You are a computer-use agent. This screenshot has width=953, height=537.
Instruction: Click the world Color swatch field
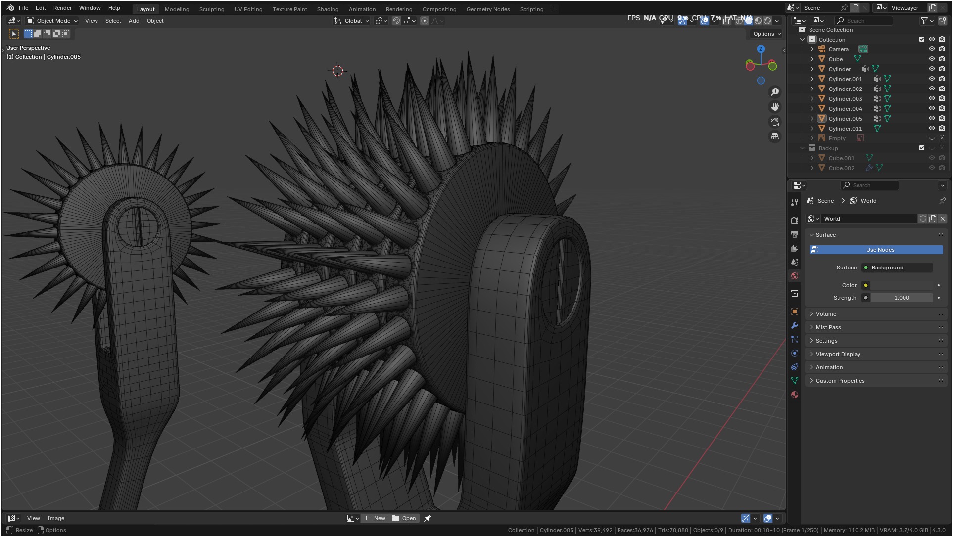902,285
